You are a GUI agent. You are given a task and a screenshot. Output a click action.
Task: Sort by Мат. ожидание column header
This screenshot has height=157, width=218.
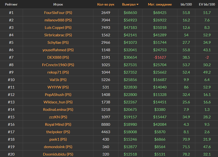click(x=160, y=4)
